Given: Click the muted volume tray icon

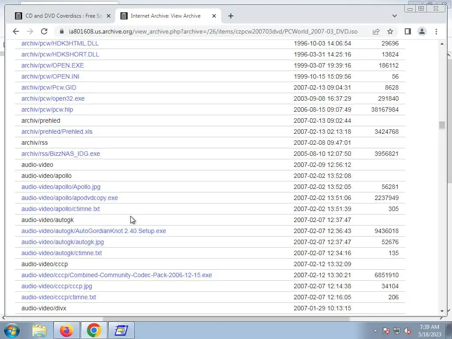Looking at the screenshot, I should coord(407,331).
